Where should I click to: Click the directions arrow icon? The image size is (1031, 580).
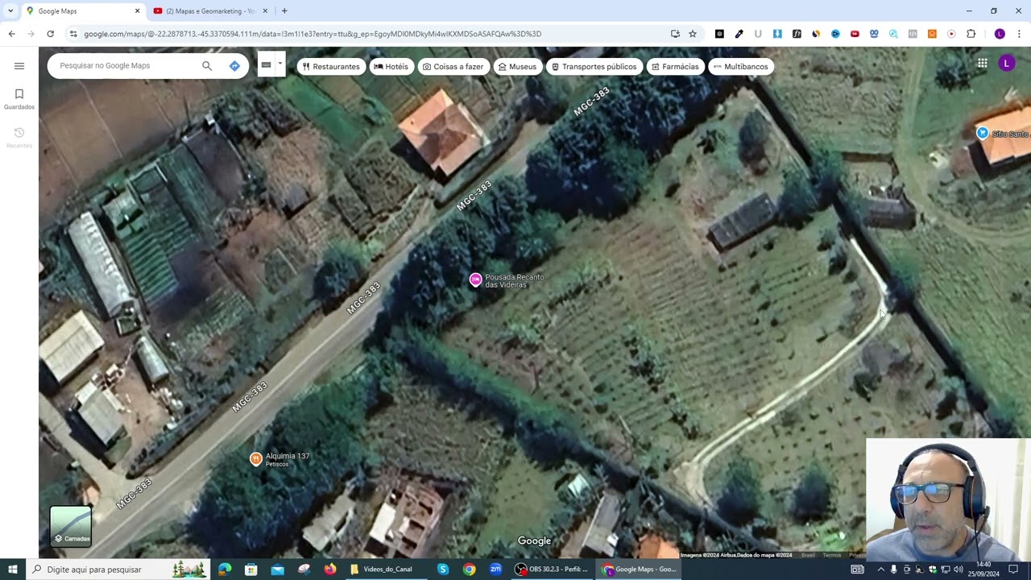pos(234,66)
